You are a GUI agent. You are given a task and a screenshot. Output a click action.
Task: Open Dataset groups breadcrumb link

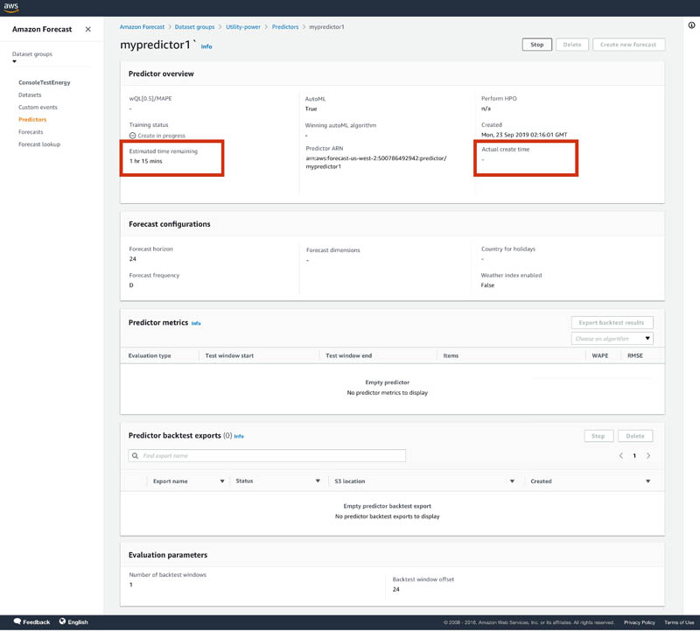[194, 27]
